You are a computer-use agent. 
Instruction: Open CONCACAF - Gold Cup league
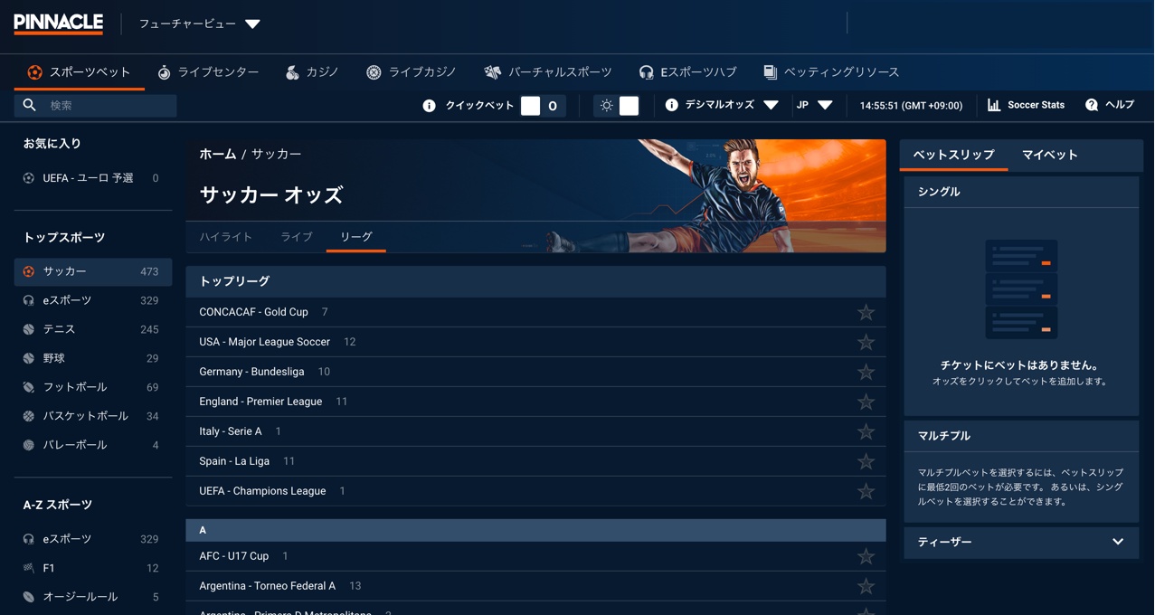point(254,312)
